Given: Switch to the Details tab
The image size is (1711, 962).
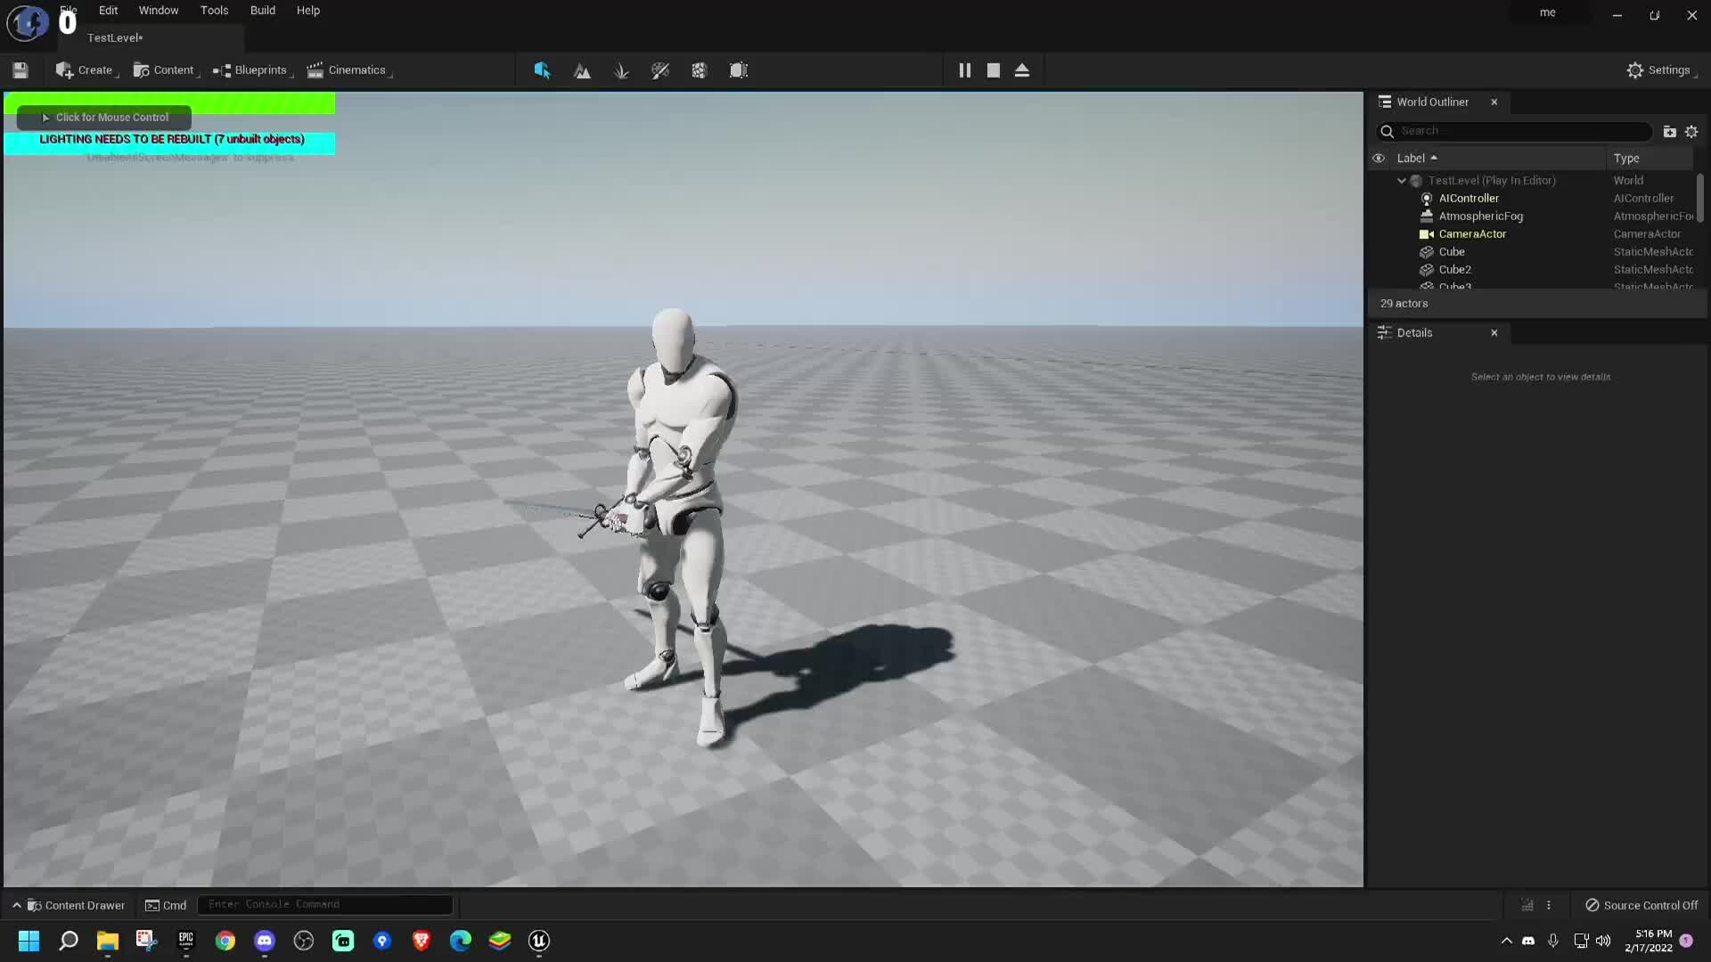Looking at the screenshot, I should [x=1415, y=332].
